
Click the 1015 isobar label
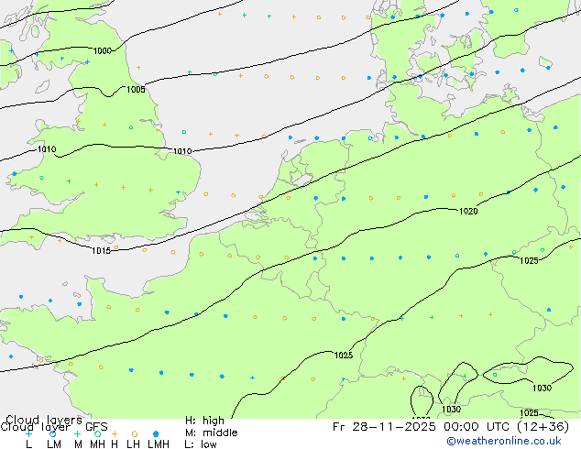coord(101,251)
